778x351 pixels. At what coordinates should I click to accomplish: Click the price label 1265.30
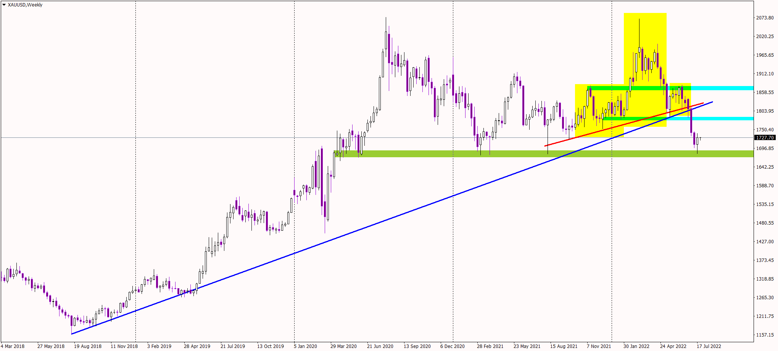pos(765,298)
